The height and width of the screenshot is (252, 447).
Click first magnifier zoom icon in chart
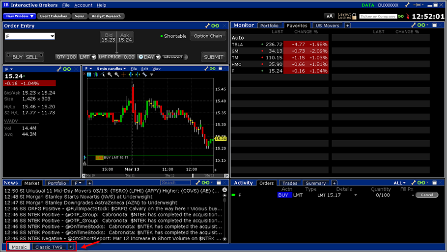point(110,75)
